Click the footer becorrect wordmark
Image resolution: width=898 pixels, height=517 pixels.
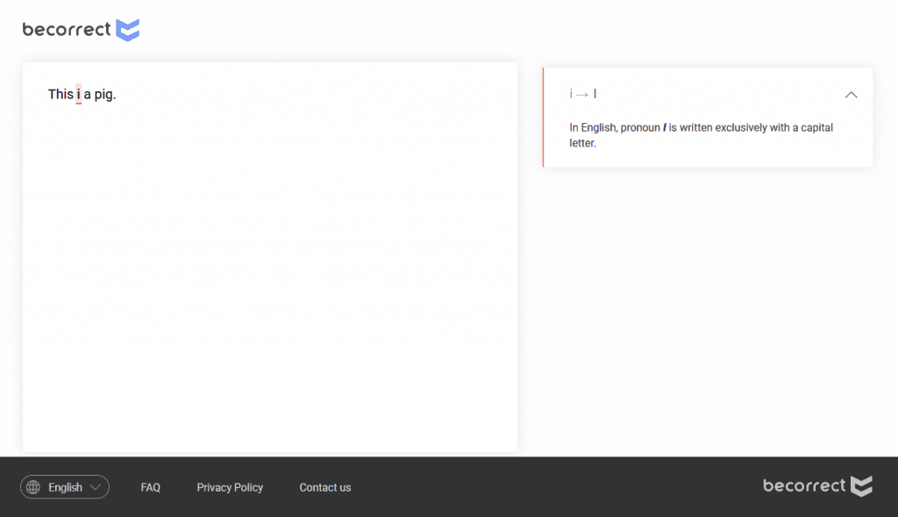pos(804,485)
